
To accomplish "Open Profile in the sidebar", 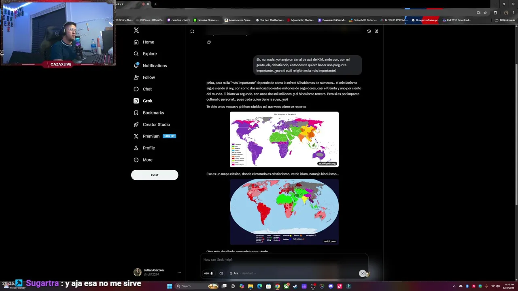I will pos(144,148).
